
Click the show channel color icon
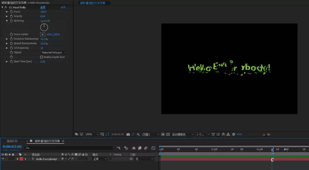click(138, 135)
